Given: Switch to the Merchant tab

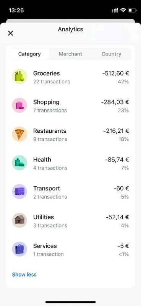Looking at the screenshot, I should [70, 54].
